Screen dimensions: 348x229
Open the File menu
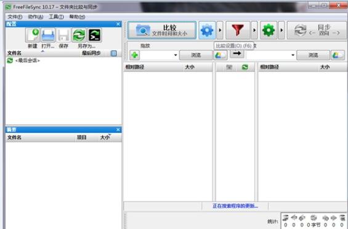(15, 17)
